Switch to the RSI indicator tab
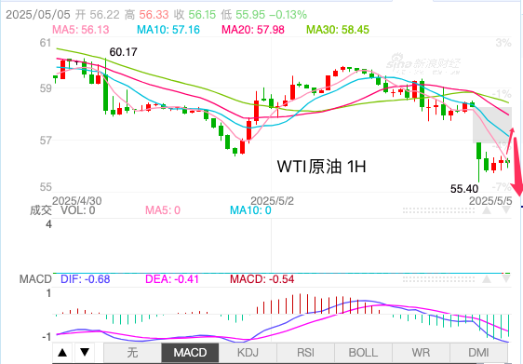The image size is (523, 364). tap(305, 353)
